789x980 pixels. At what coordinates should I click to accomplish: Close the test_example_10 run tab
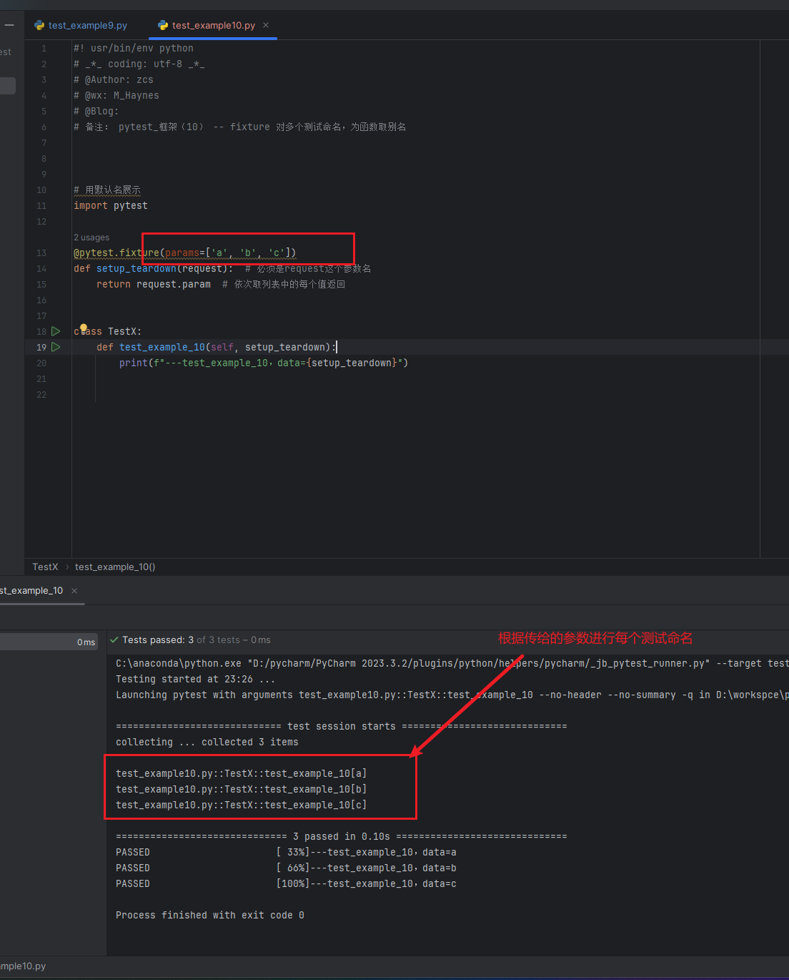coord(74,591)
